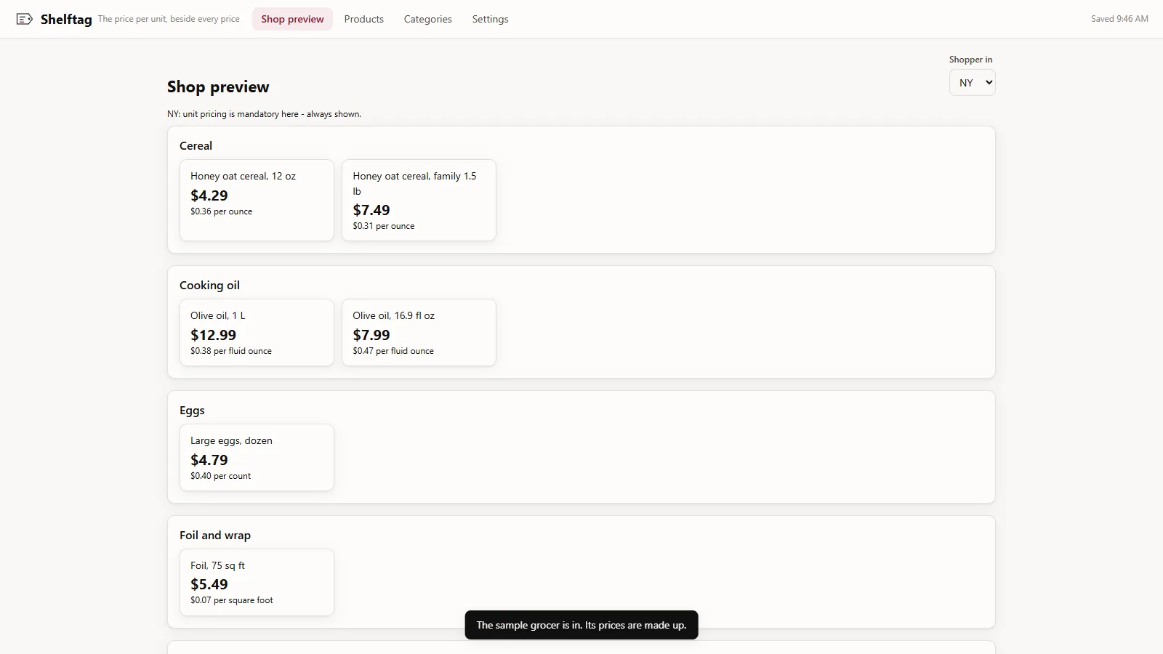Screen dimensions: 1163x654
Task: Click the Eggs category heading
Action: (x=192, y=410)
